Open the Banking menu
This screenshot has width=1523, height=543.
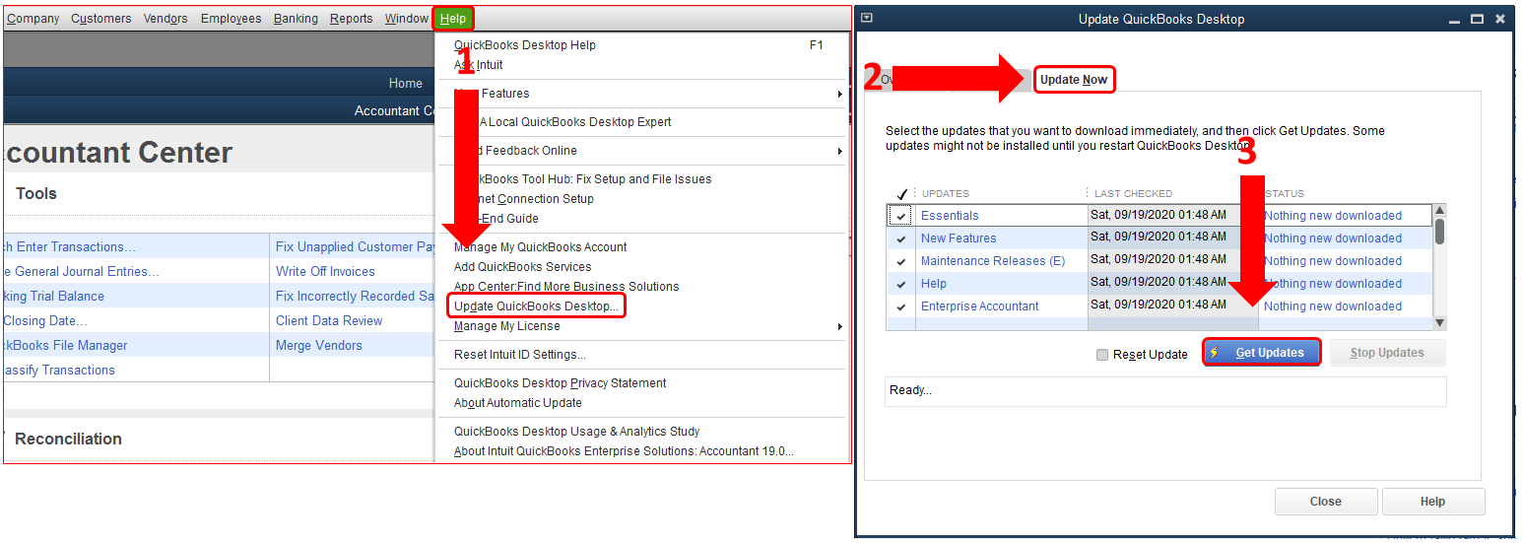[296, 19]
